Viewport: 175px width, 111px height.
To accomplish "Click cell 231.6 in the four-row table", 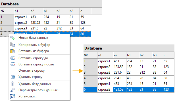I will [36, 28].
